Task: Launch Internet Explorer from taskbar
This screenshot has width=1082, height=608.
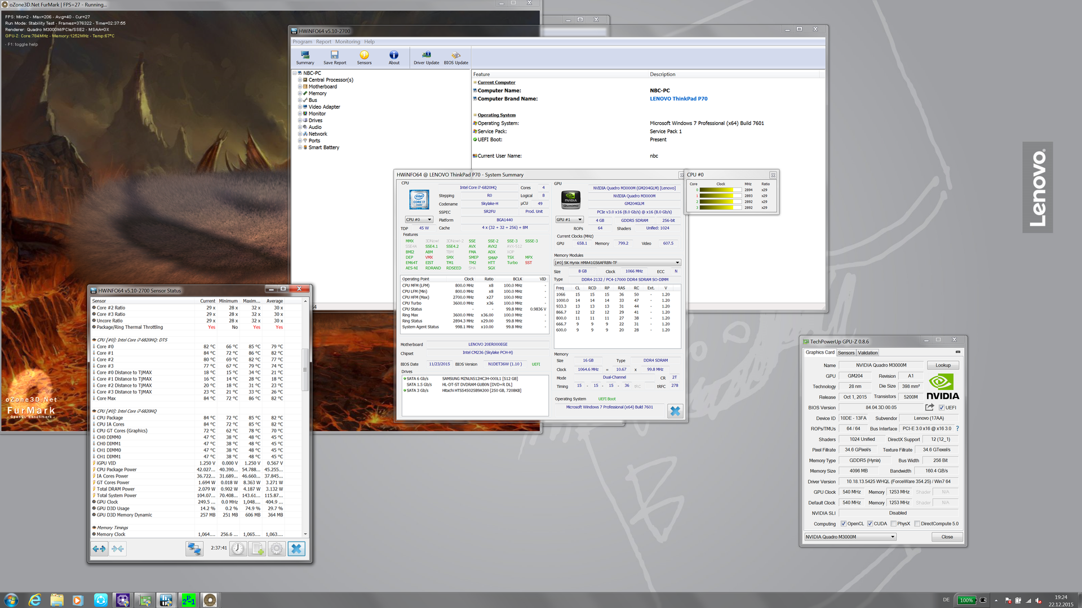Action: pos(35,600)
